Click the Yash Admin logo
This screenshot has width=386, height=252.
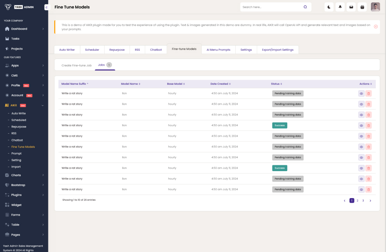pyautogui.click(x=19, y=7)
